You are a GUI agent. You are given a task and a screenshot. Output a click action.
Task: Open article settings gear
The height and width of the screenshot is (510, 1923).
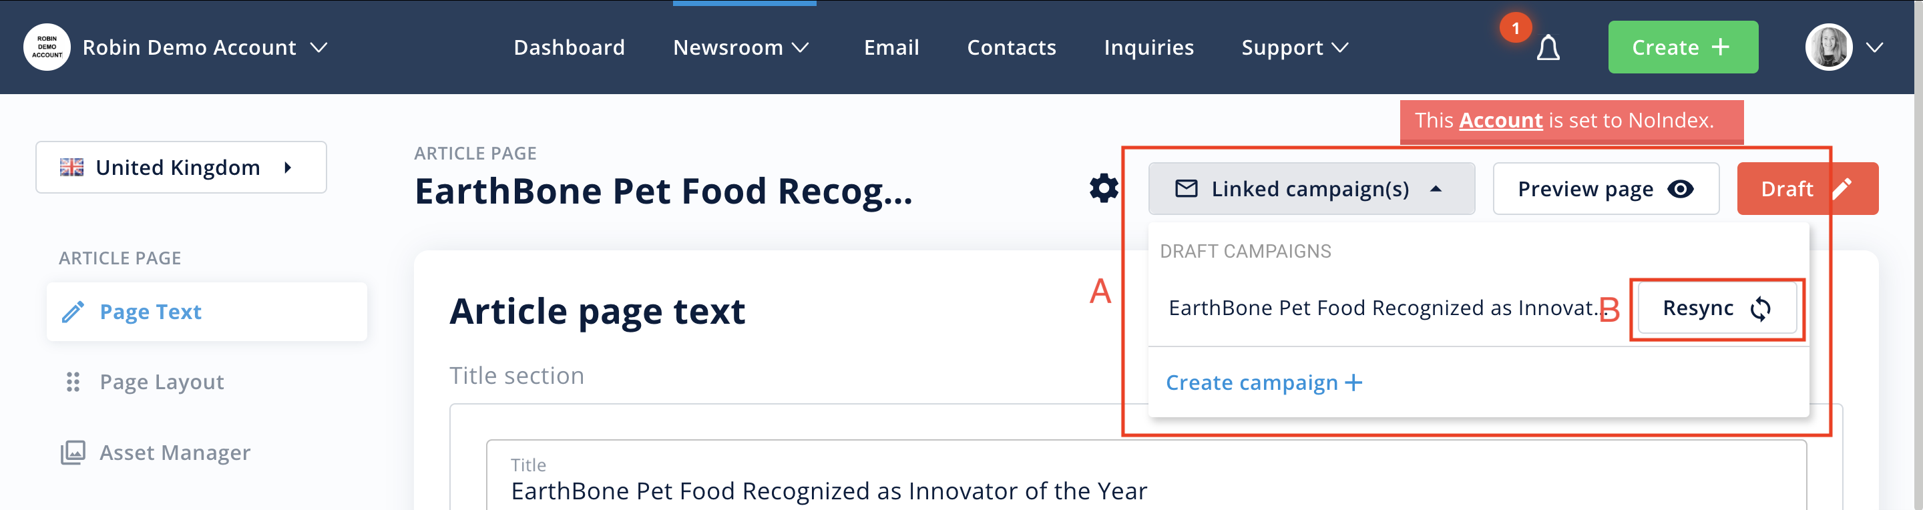coord(1103,188)
